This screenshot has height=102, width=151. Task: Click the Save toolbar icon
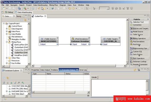point(10,8)
